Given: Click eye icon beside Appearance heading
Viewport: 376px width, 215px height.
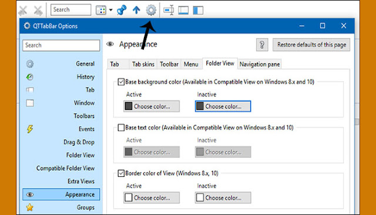Looking at the screenshot, I should click(110, 44).
